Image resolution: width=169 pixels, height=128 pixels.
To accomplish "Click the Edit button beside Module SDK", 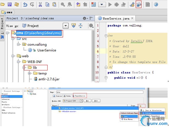I will pyautogui.click(x=96, y=101).
